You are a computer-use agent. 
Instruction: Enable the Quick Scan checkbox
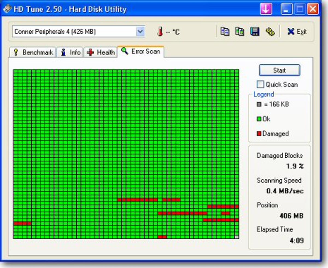click(260, 84)
